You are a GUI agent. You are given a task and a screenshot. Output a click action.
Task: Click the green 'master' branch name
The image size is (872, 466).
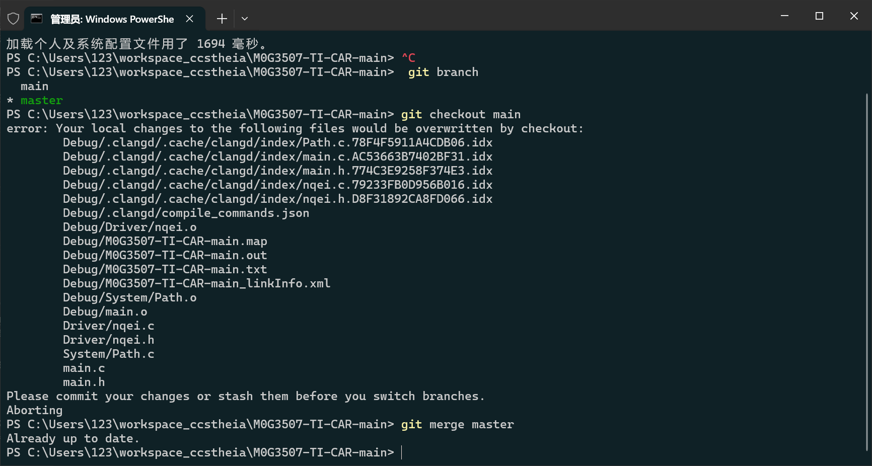tap(42, 100)
